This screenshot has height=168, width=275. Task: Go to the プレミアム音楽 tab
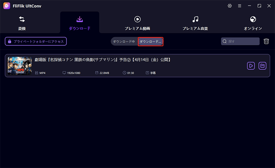pyautogui.click(x=195, y=23)
